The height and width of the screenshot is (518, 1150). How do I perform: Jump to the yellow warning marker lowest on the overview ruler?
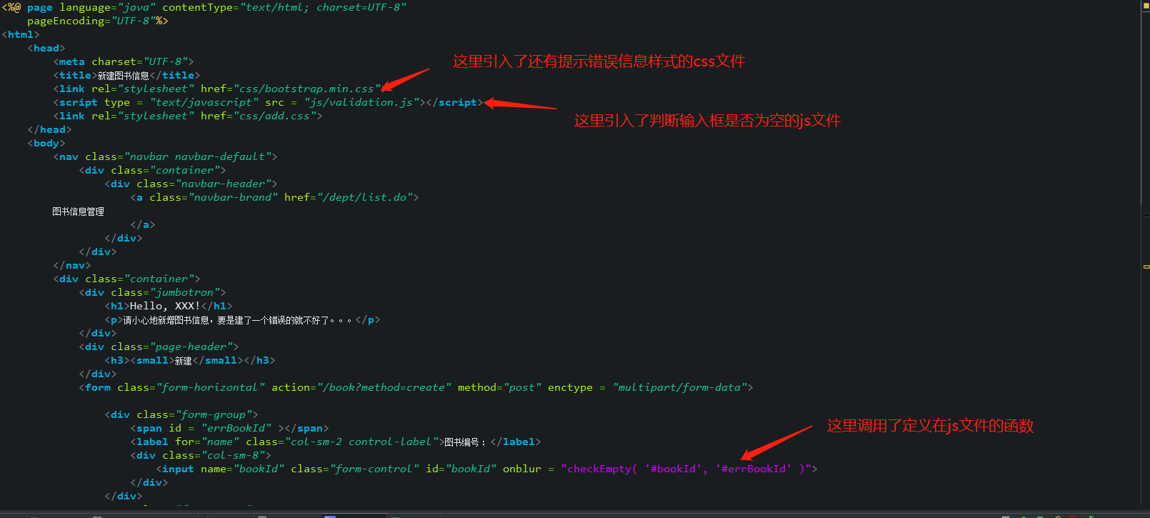[x=1146, y=267]
